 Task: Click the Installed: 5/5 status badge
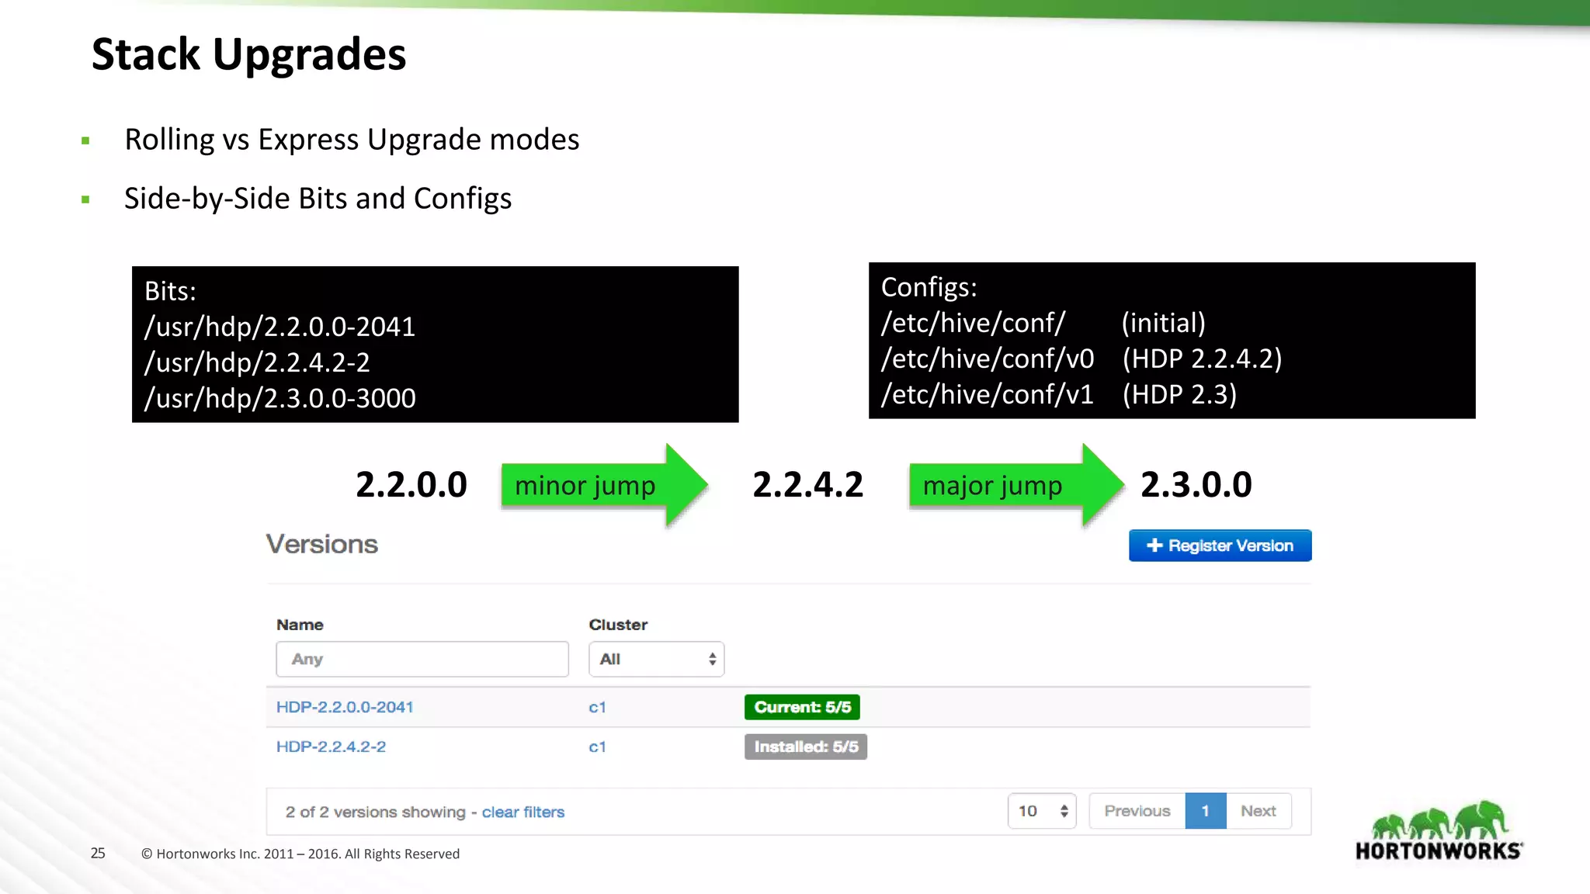(x=806, y=747)
